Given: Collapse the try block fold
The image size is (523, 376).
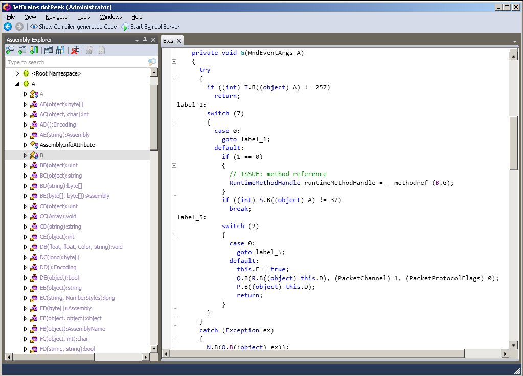Looking at the screenshot, I should pyautogui.click(x=174, y=79).
